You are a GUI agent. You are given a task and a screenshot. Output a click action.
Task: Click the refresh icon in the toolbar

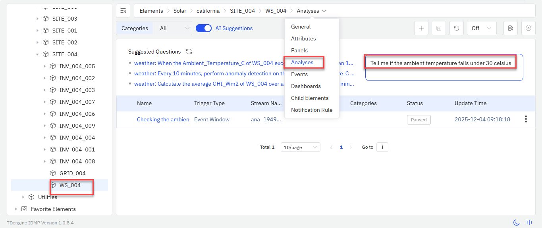click(457, 28)
